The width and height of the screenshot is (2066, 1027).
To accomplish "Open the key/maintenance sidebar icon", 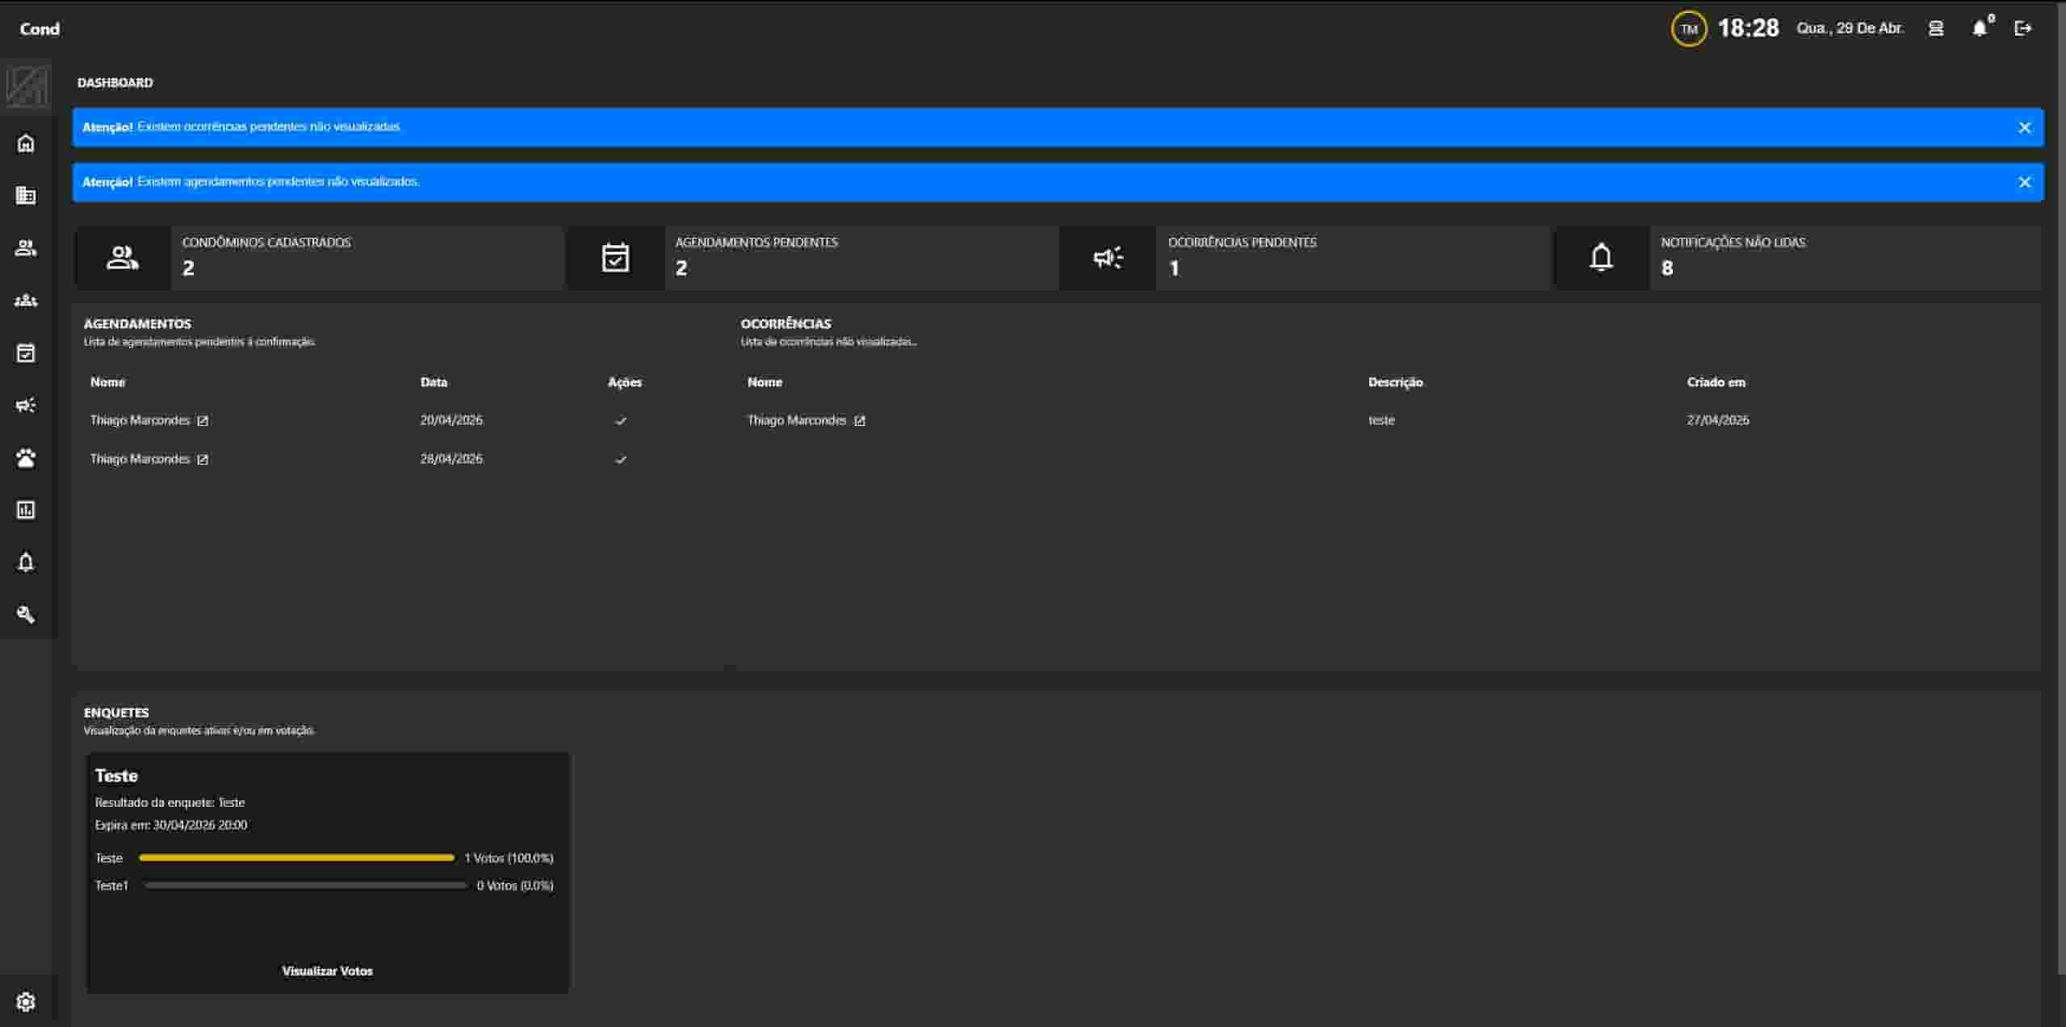I will [26, 615].
